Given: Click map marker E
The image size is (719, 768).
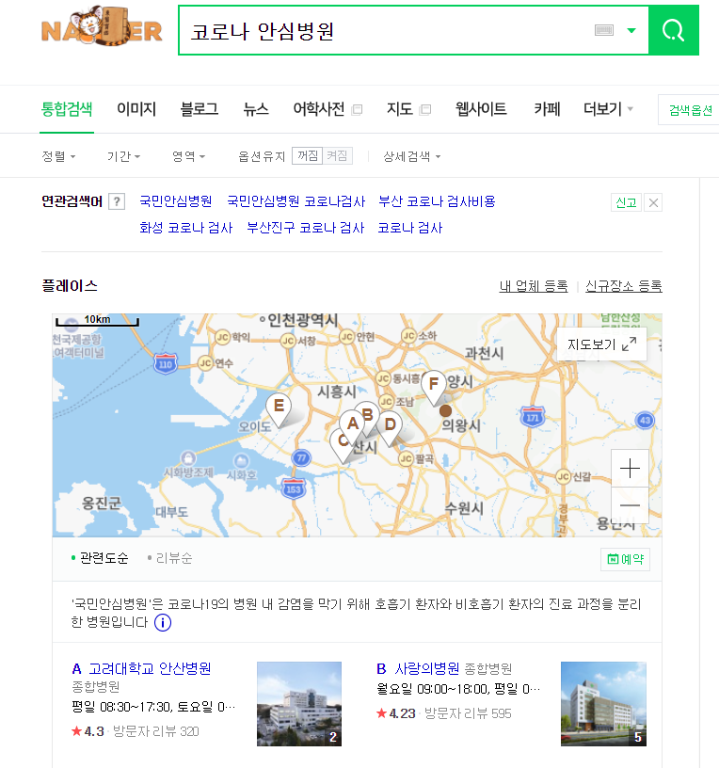Looking at the screenshot, I should pos(279,407).
